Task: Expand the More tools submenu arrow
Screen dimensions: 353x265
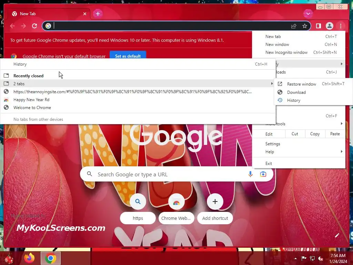Action: point(342,124)
